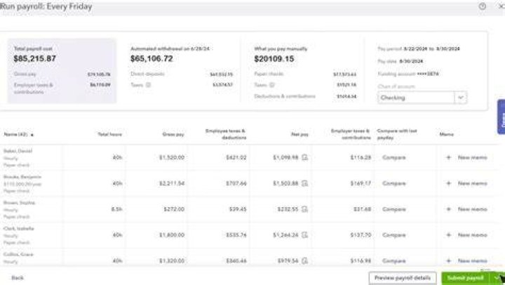Click deductions value $421.02
This screenshot has width=505, height=285.
click(236, 157)
